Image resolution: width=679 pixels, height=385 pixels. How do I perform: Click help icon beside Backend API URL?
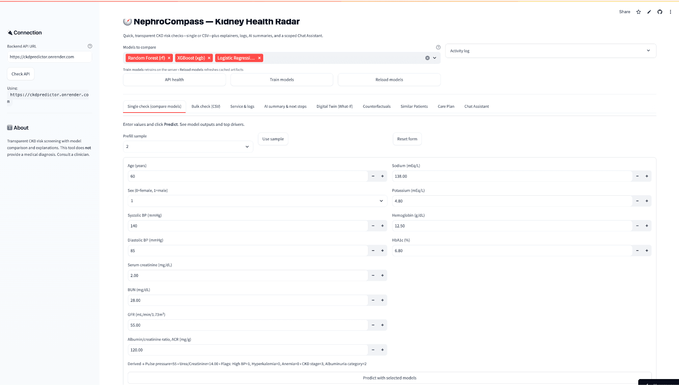90,46
